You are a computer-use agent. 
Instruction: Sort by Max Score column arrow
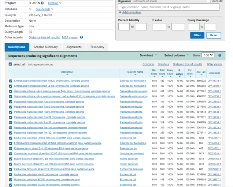pyautogui.click(x=154, y=77)
